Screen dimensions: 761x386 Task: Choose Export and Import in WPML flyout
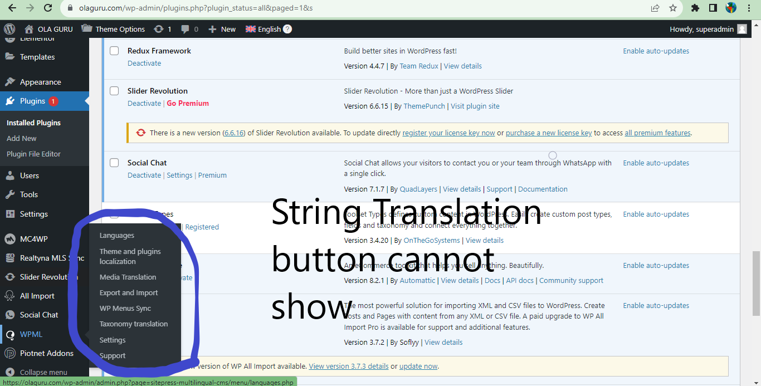[x=129, y=292]
